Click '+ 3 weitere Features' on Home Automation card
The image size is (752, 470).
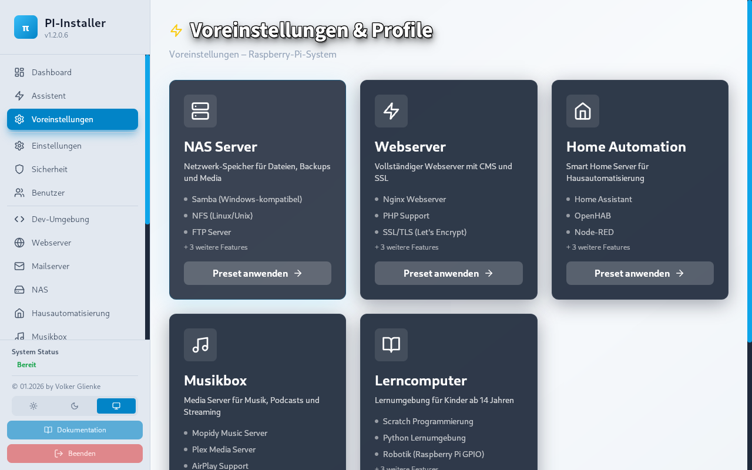click(598, 247)
